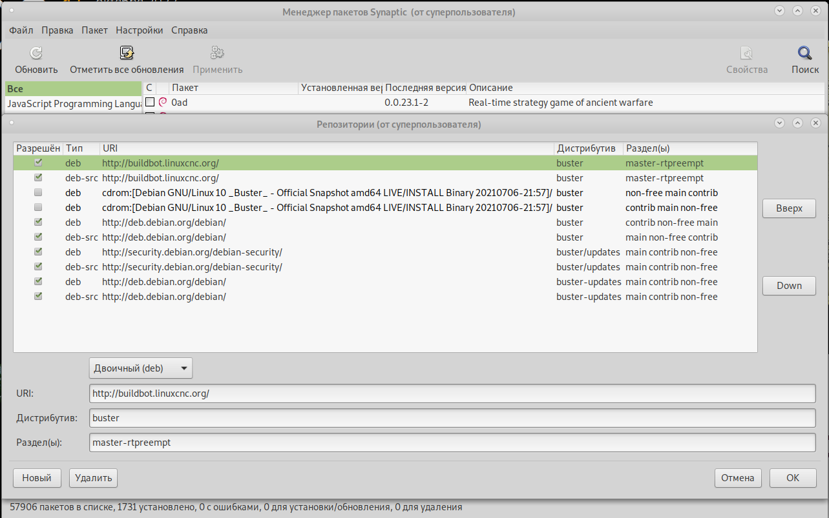Image resolution: width=829 pixels, height=518 pixels.
Task: Click buster/updates in the deb-src security row
Action: [x=588, y=266]
